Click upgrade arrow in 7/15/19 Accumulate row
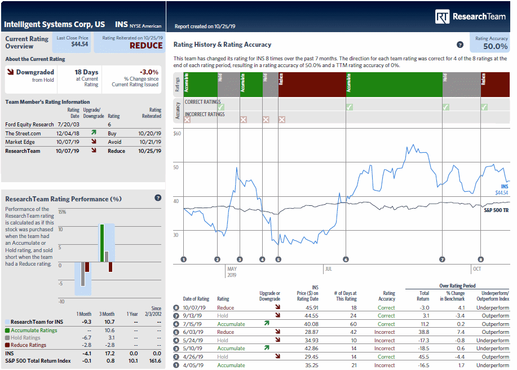517x370 pixels. [267, 323]
